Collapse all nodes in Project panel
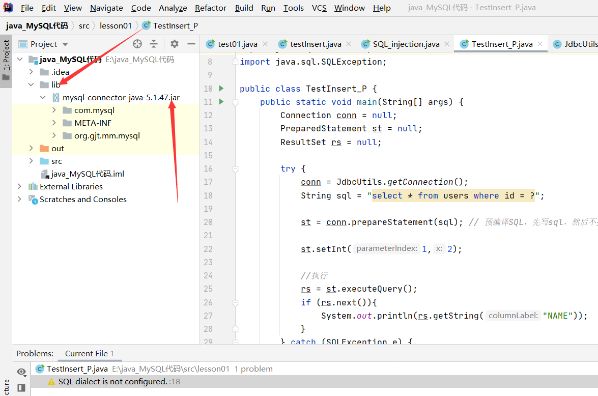The width and height of the screenshot is (598, 396). pos(154,44)
